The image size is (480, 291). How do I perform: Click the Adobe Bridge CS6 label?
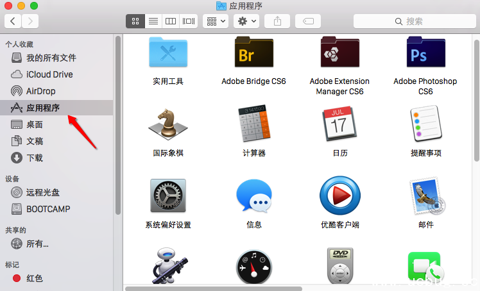253,81
